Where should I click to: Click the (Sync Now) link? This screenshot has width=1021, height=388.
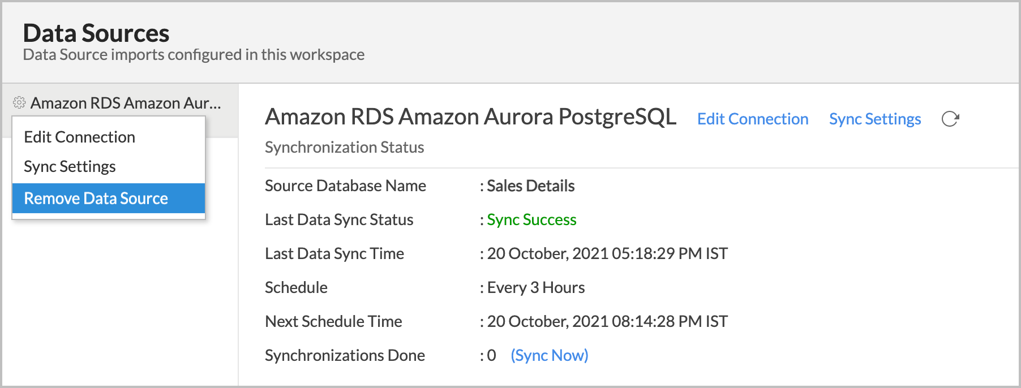pos(550,355)
